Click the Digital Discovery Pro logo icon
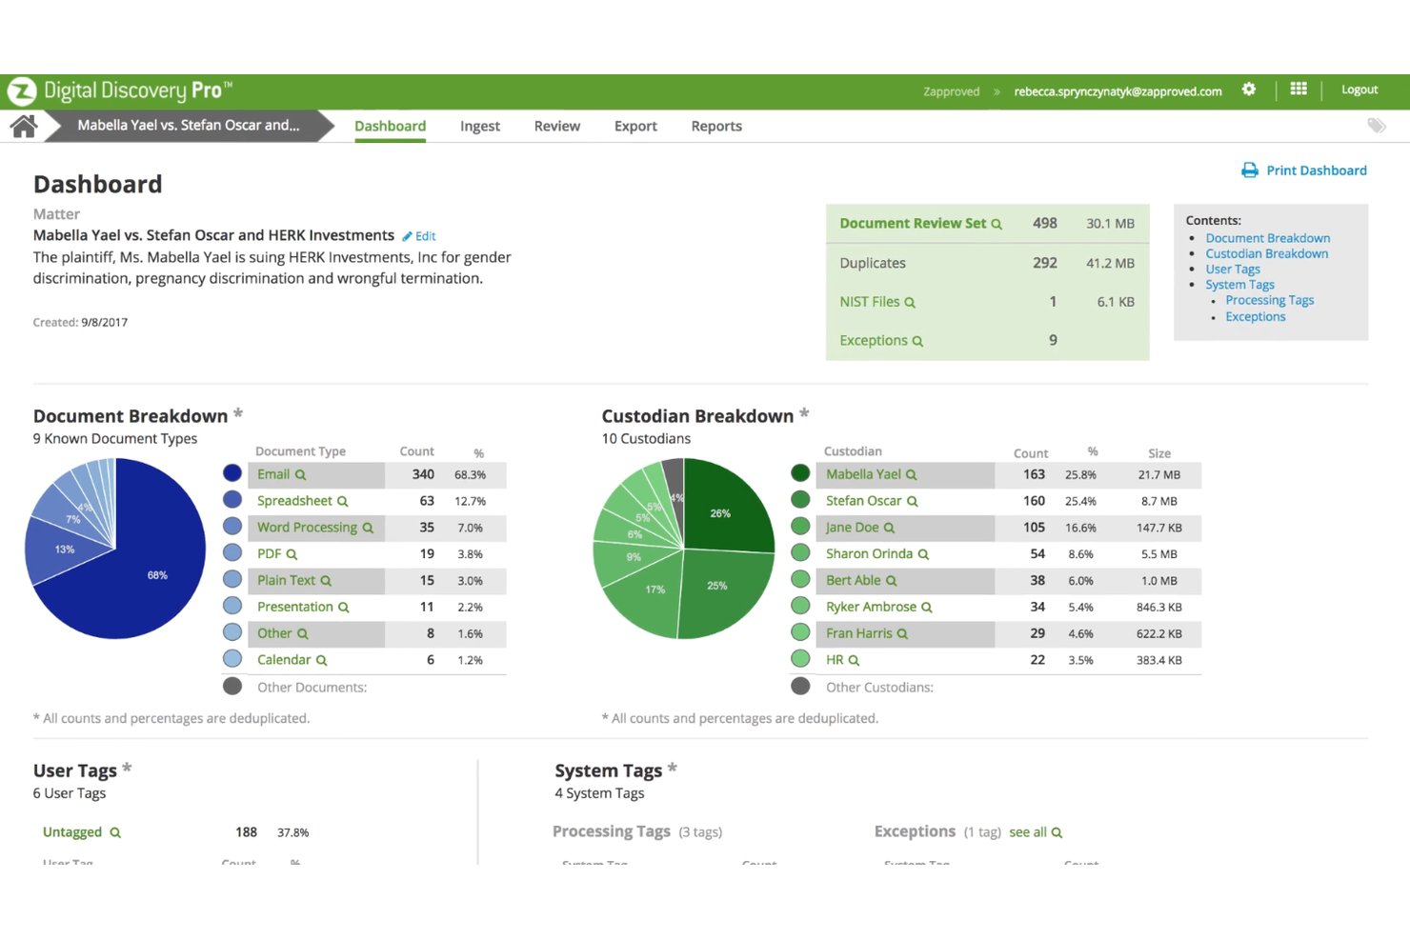The height and width of the screenshot is (940, 1410). [21, 91]
